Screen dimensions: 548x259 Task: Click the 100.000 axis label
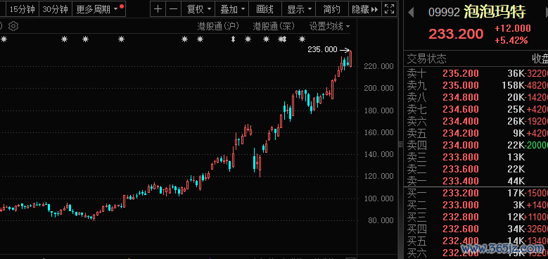point(378,198)
